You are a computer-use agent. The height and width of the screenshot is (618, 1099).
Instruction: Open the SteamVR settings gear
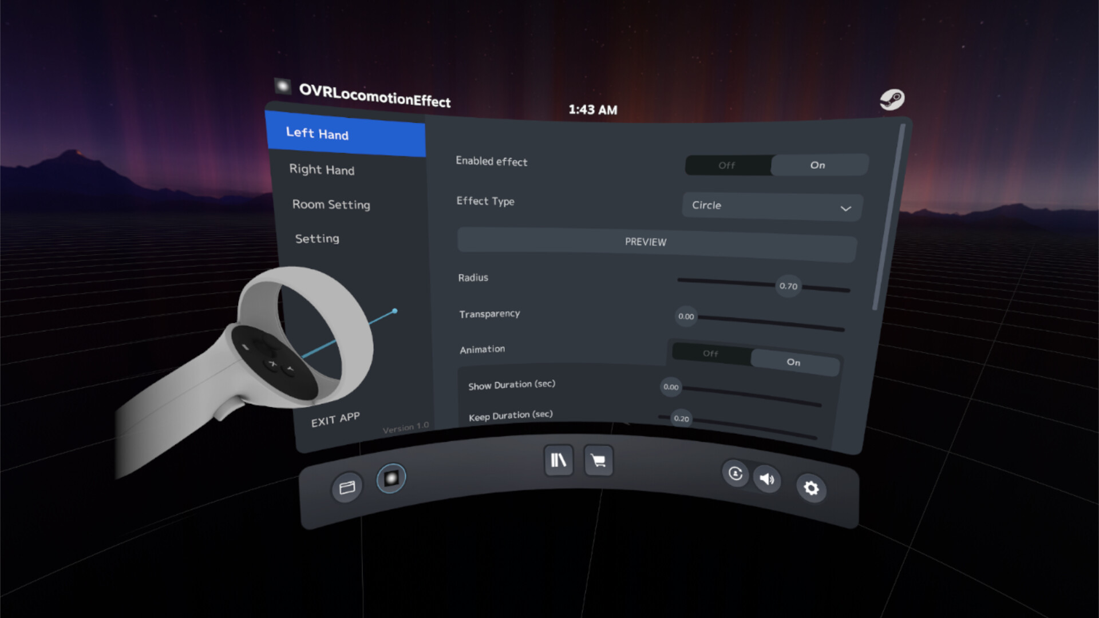point(811,488)
